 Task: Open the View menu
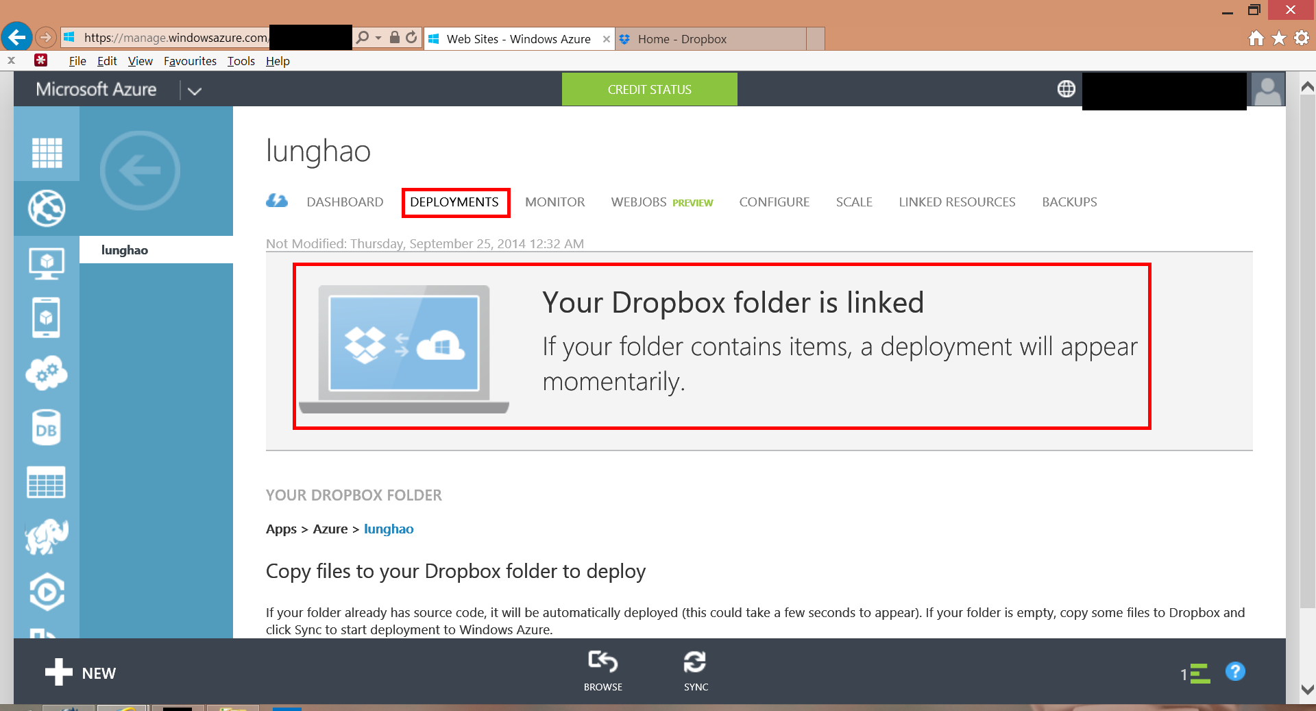(x=141, y=61)
